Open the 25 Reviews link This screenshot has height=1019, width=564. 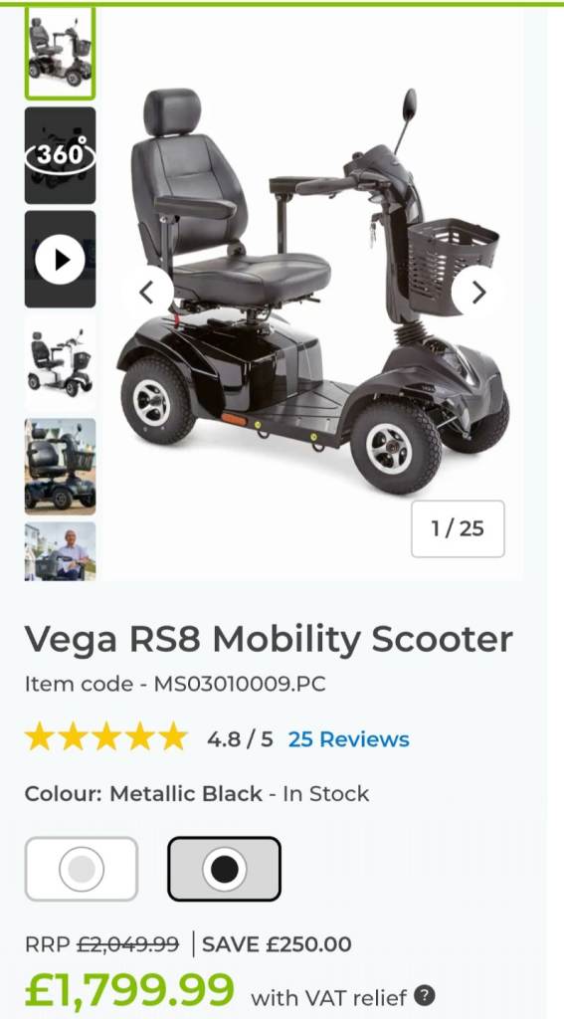(x=348, y=739)
